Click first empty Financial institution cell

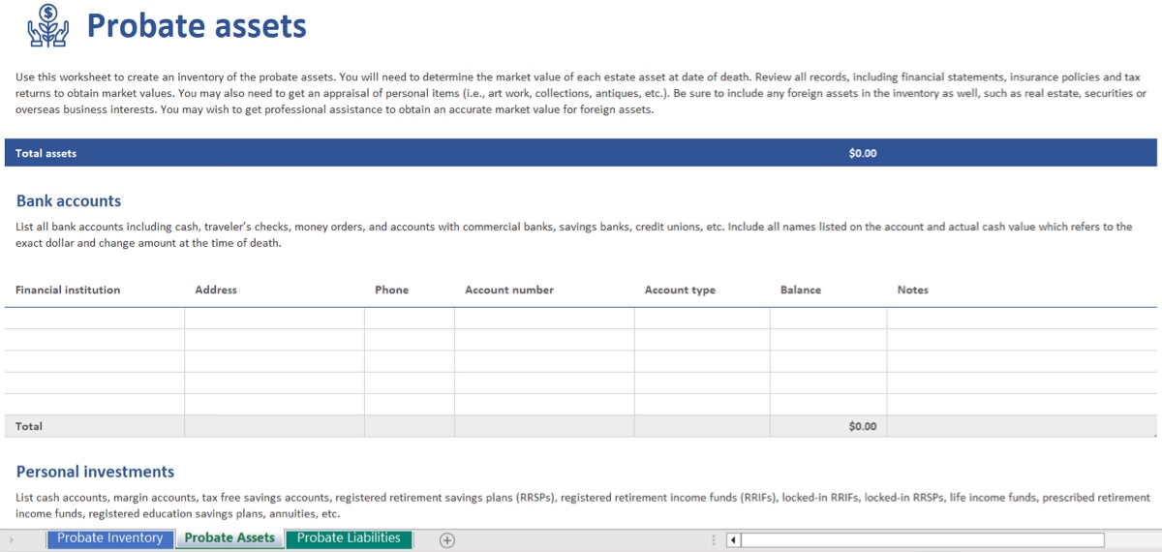(x=95, y=319)
